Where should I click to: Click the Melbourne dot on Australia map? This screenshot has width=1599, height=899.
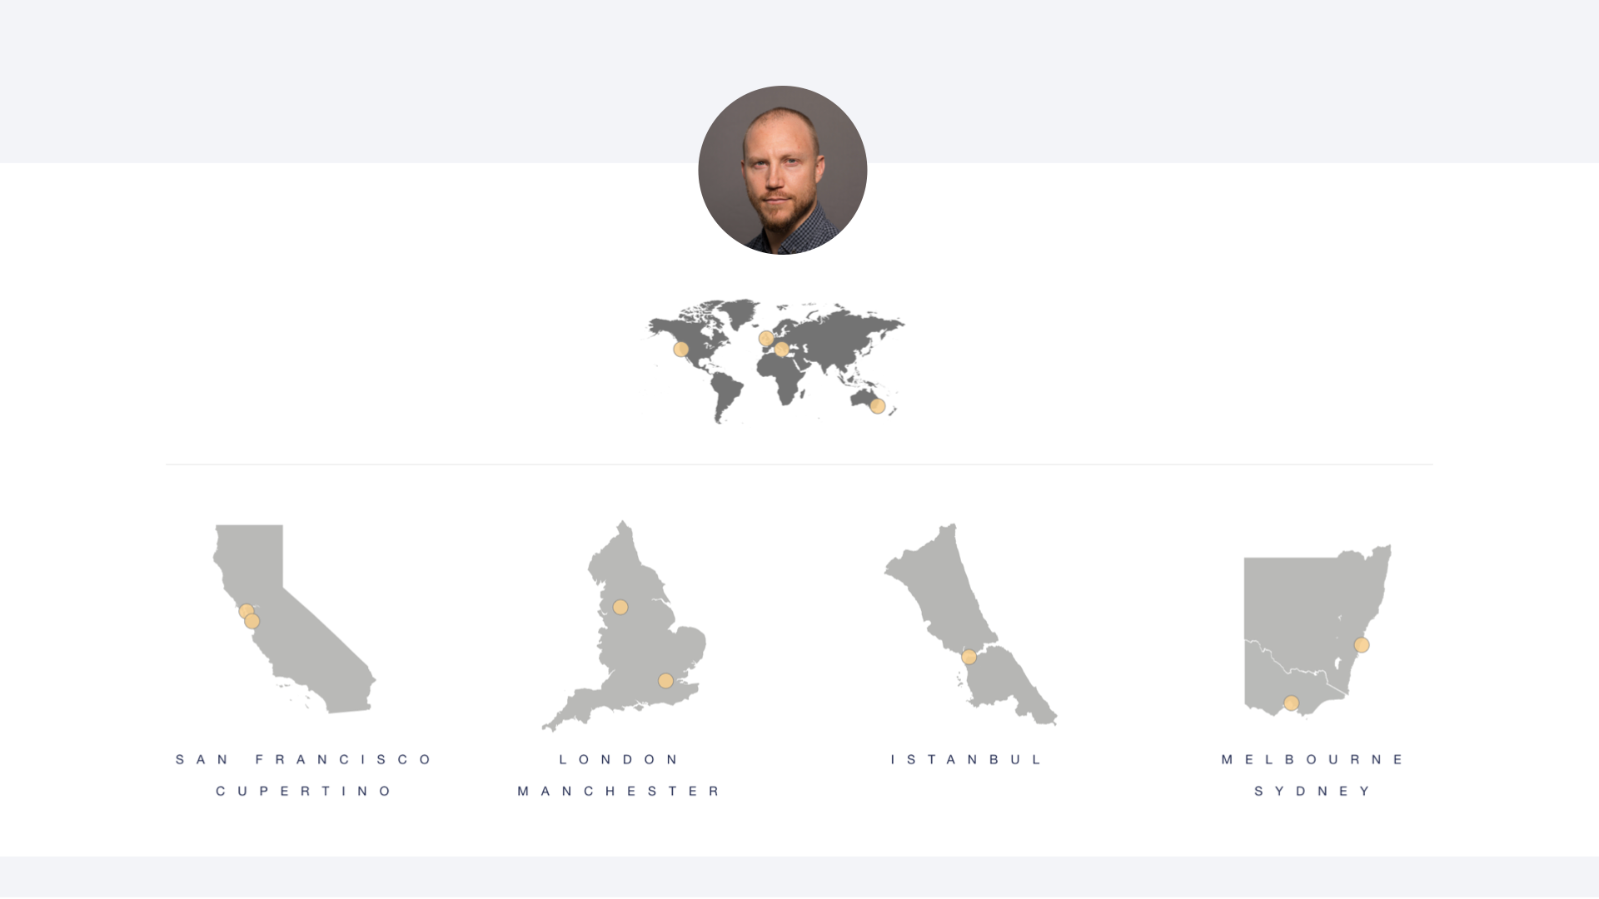tap(1291, 703)
